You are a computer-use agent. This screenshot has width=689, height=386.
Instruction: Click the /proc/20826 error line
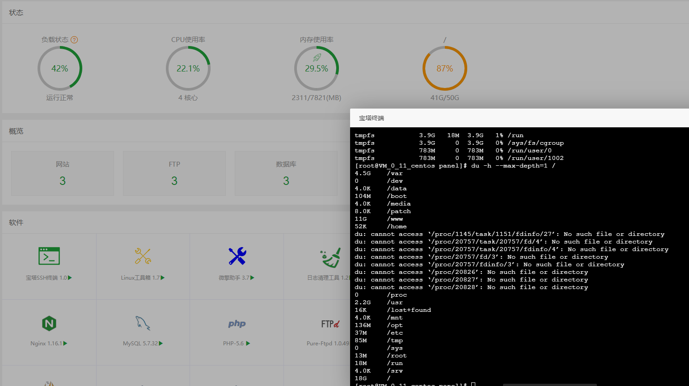coord(471,272)
